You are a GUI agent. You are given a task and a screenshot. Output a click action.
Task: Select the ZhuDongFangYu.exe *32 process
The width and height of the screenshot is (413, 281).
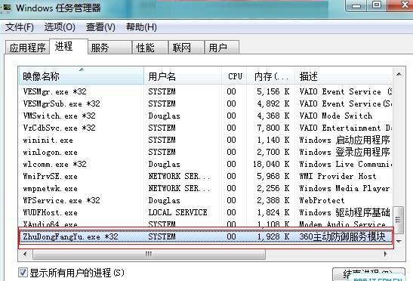[x=205, y=236]
